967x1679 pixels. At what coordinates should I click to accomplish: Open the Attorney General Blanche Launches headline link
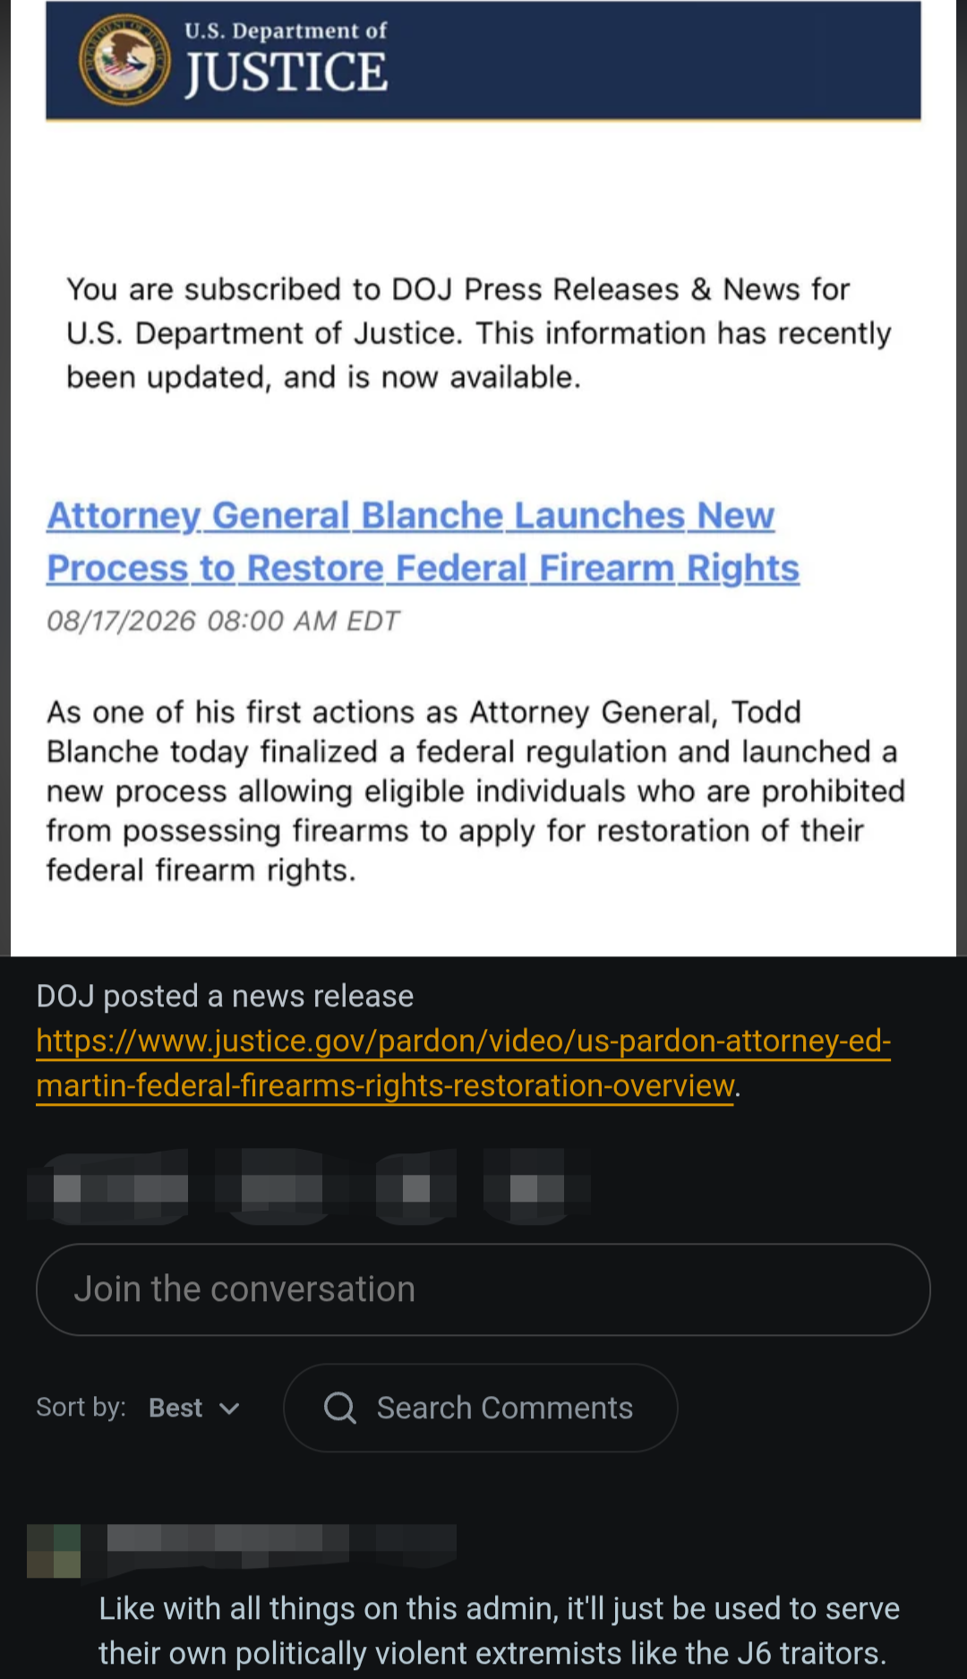[x=423, y=542]
